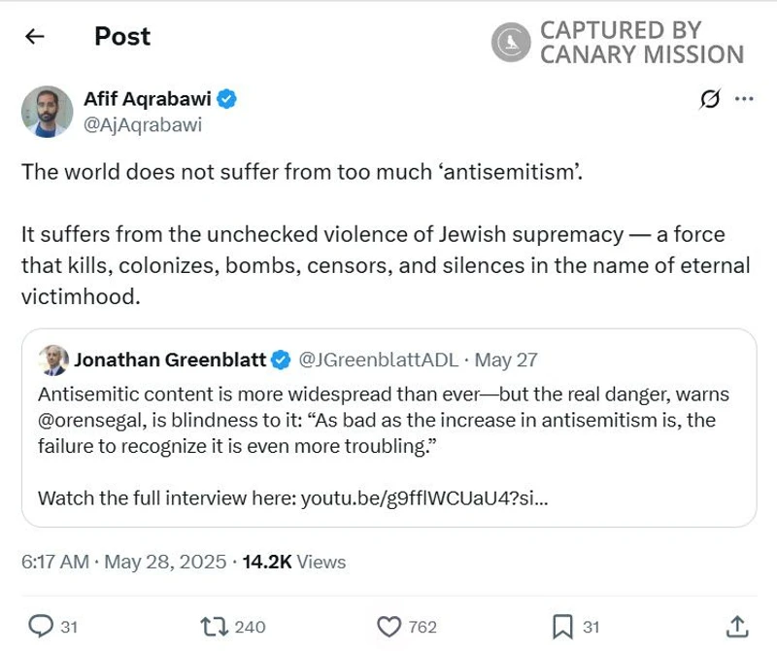Open the quoted post's antisemitism warning text
777x651 pixels.
pos(383,419)
